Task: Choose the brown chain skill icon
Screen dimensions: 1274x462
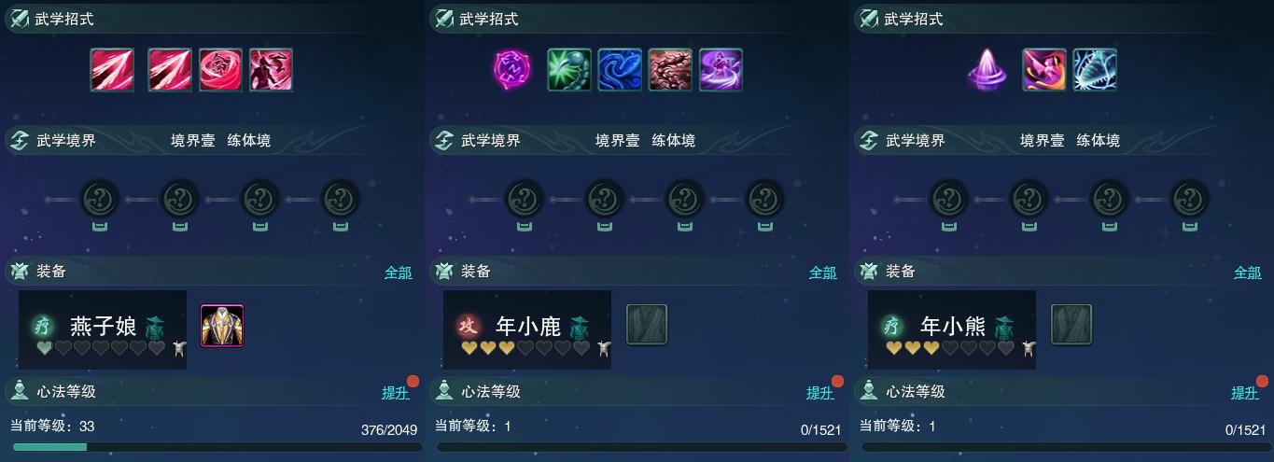Action: (x=670, y=70)
